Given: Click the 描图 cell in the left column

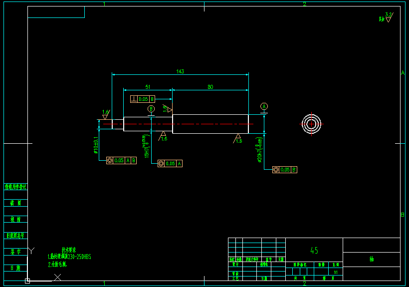Looking at the screenshot, I should pos(15,203).
